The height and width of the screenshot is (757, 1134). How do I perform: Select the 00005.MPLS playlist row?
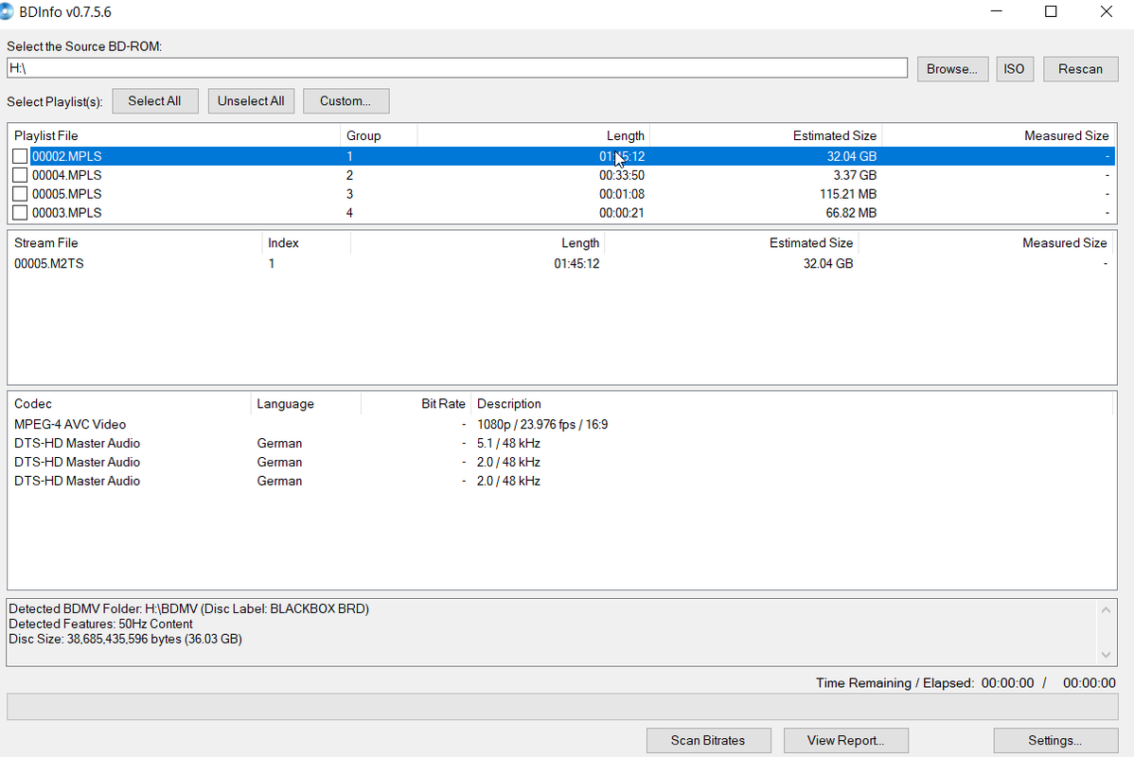562,194
